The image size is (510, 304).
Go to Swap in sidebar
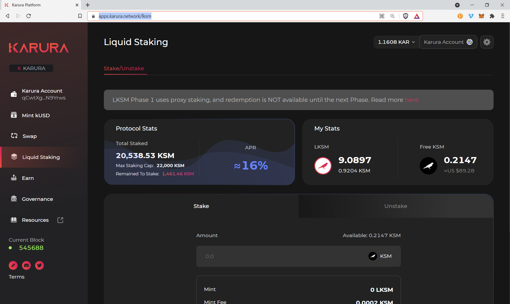click(29, 136)
